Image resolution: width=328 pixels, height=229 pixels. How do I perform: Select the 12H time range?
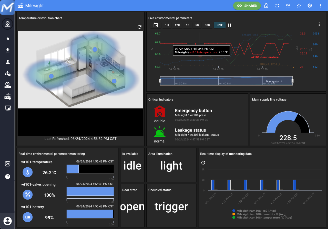click(x=177, y=25)
